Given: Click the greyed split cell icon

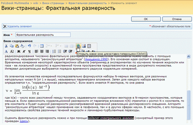Looking at the screenshot, I should pos(66,46).
